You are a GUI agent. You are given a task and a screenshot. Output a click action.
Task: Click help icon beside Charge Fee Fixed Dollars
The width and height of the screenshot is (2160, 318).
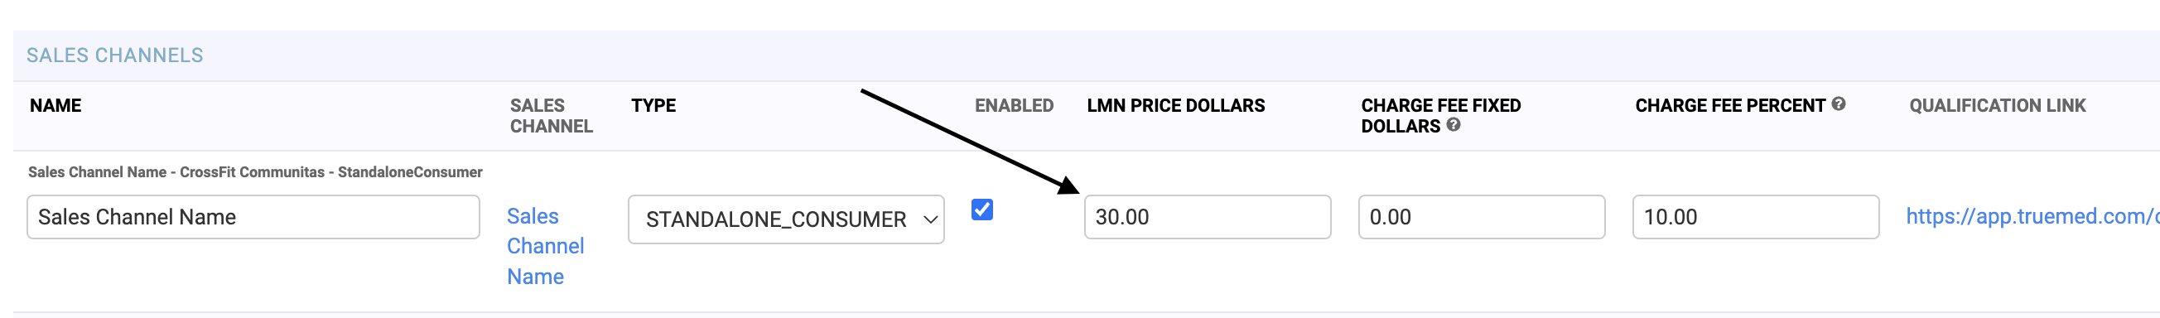point(1454,125)
